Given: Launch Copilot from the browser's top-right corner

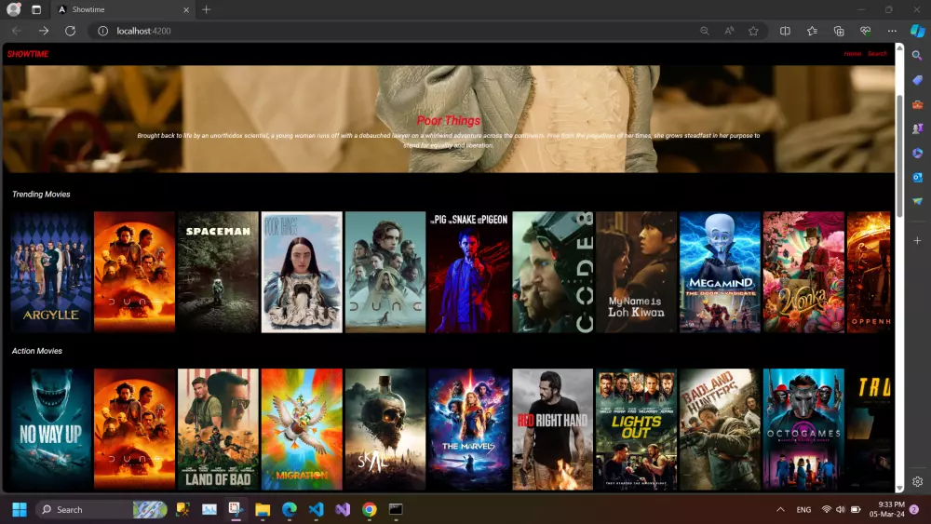Looking at the screenshot, I should (x=917, y=31).
